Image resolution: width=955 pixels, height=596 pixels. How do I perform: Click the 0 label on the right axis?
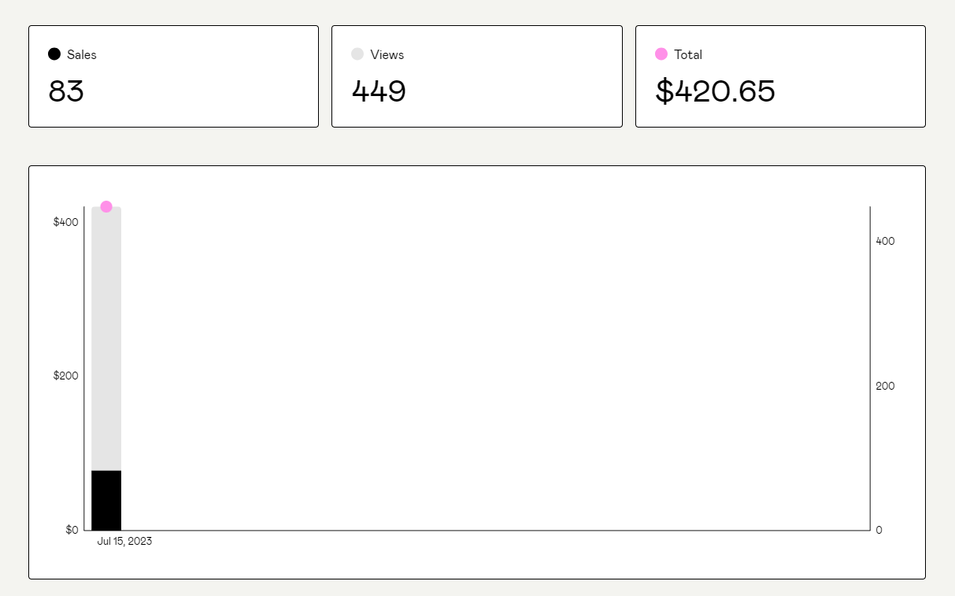(879, 530)
